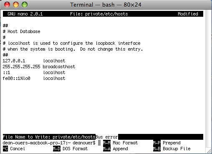Click the M-P Prepend option
Screen dimensions: 212x154
point(167,143)
